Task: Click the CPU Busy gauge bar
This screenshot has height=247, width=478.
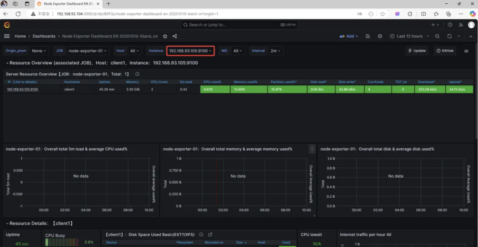Action: tap(62, 242)
